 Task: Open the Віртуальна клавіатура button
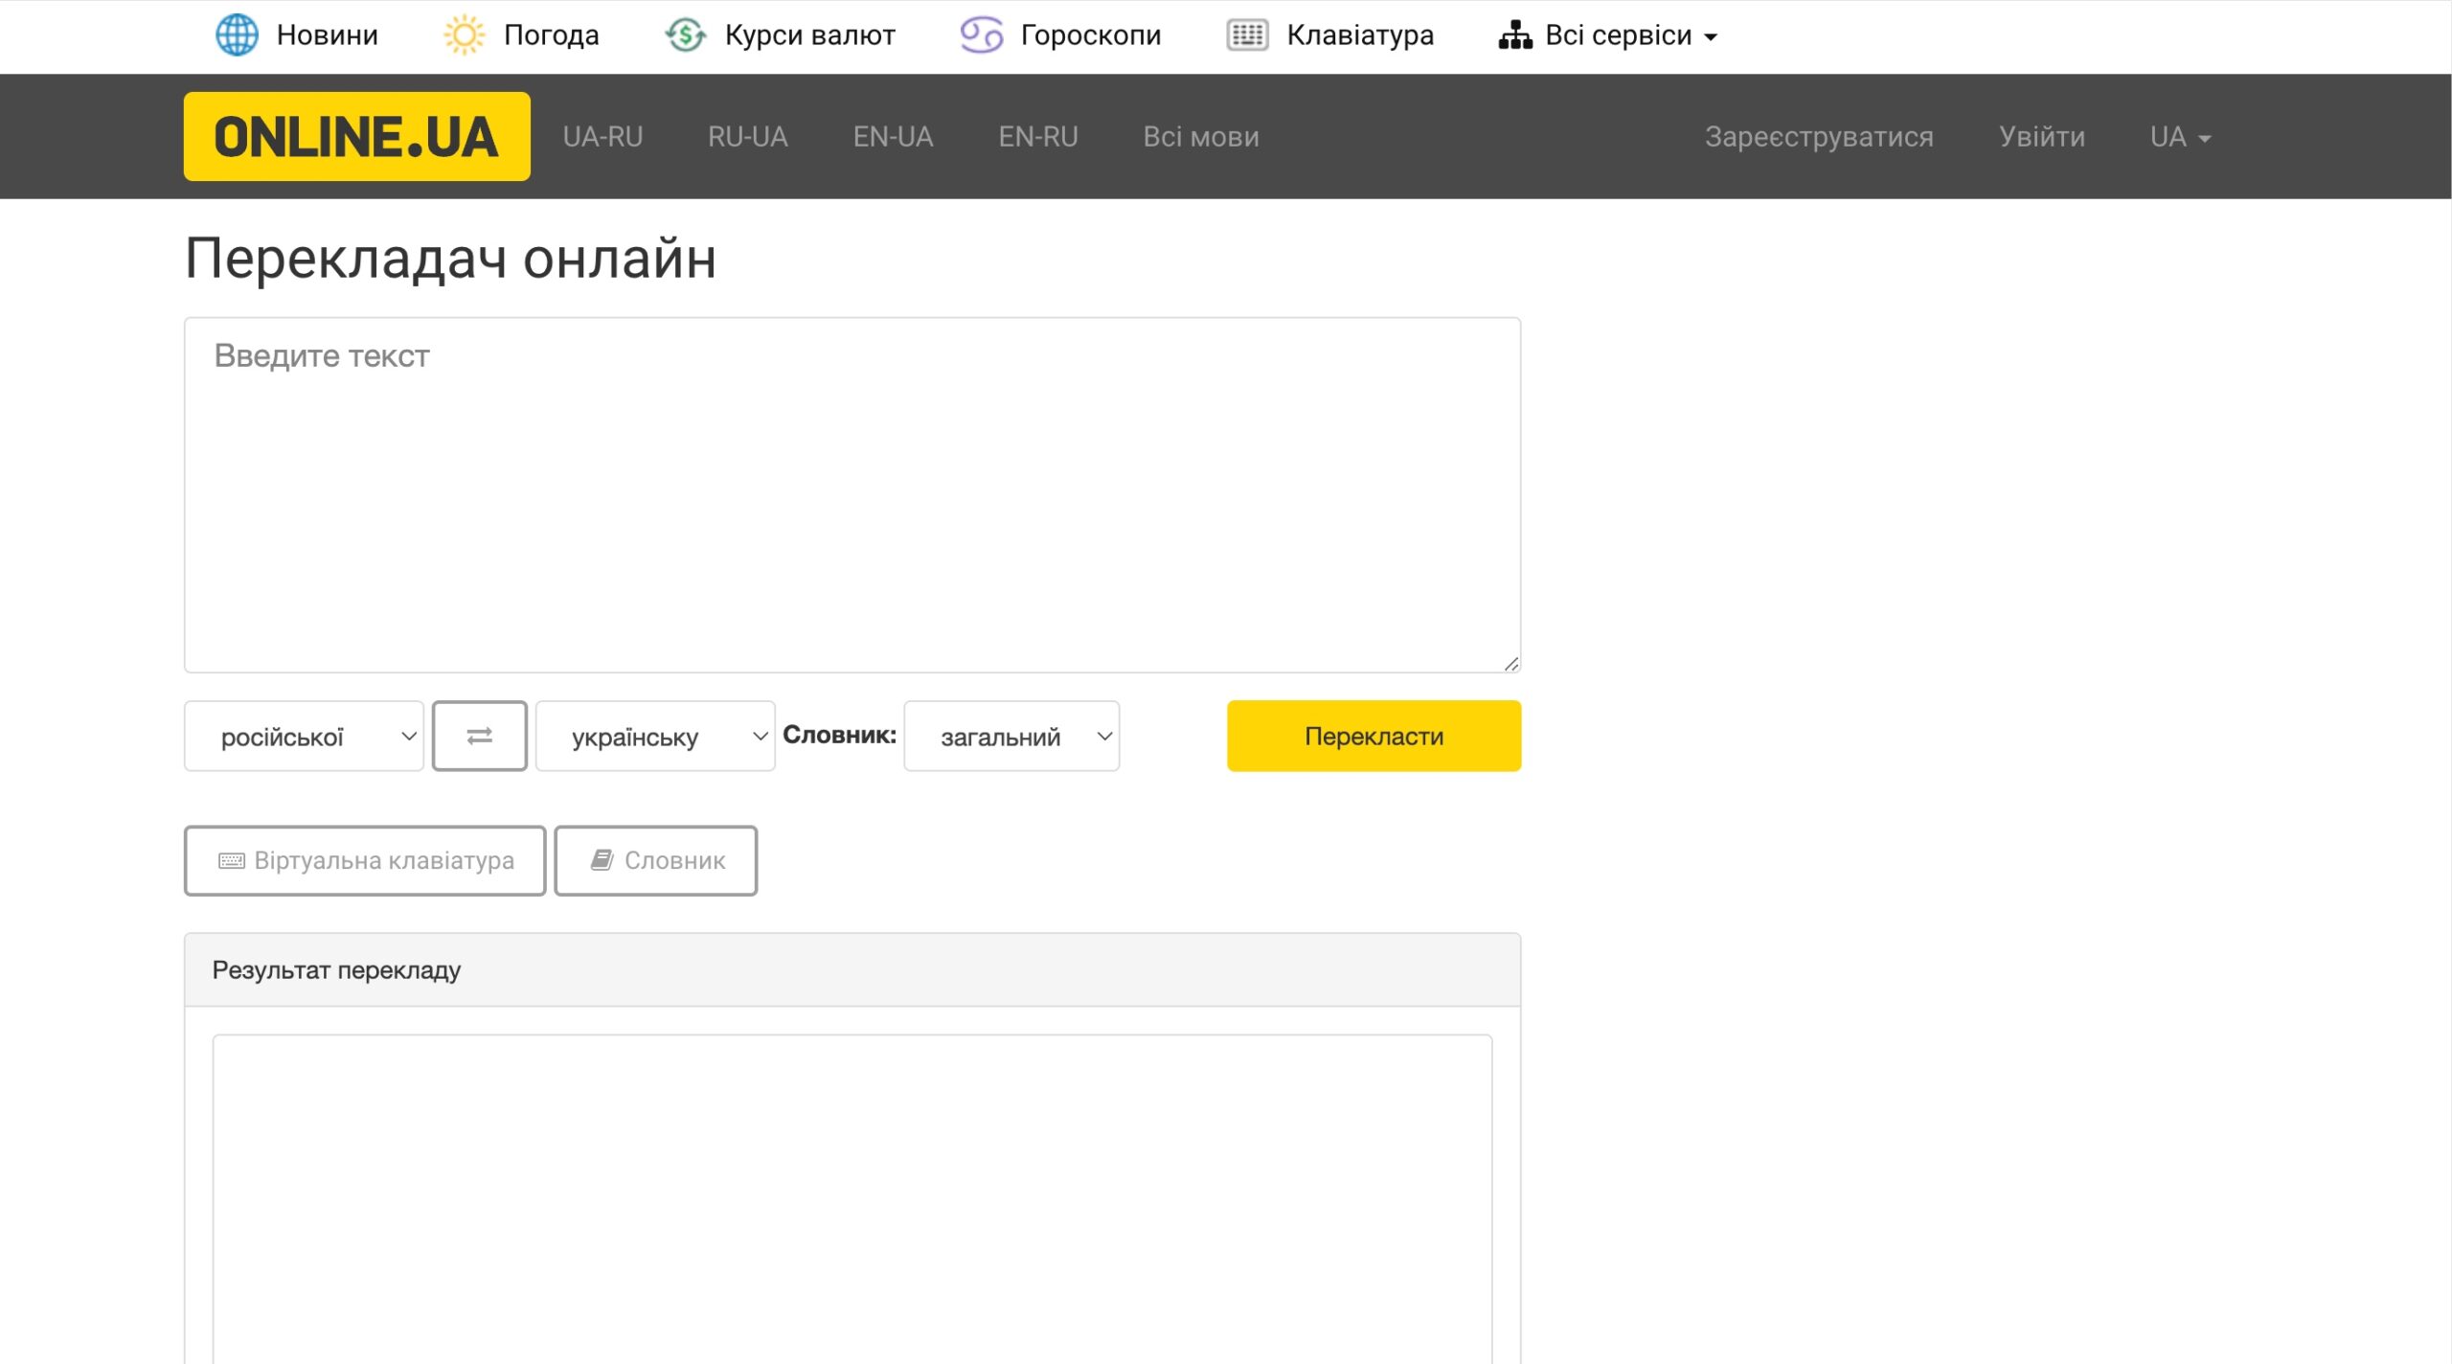pos(365,860)
